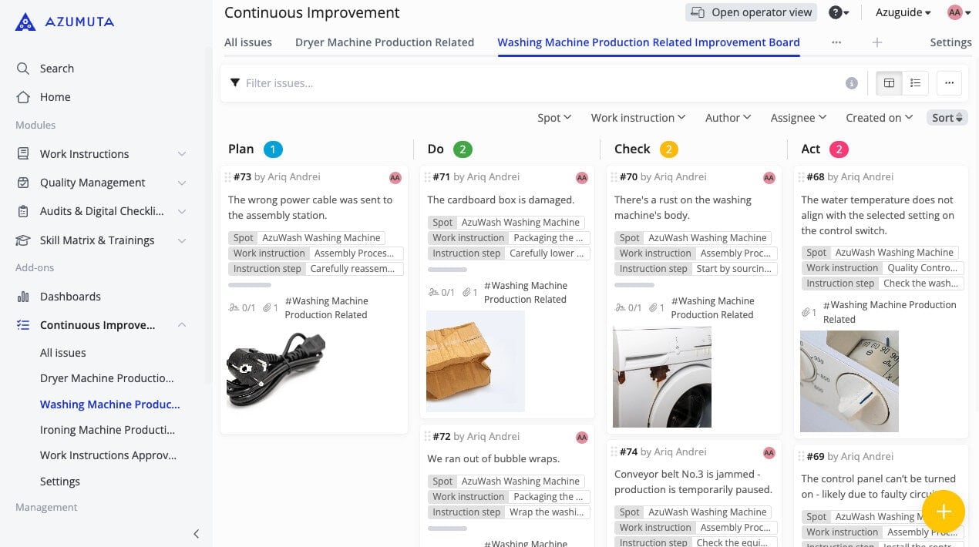This screenshot has height=547, width=979.
Task: Click the Open operator view button
Action: pos(752,12)
